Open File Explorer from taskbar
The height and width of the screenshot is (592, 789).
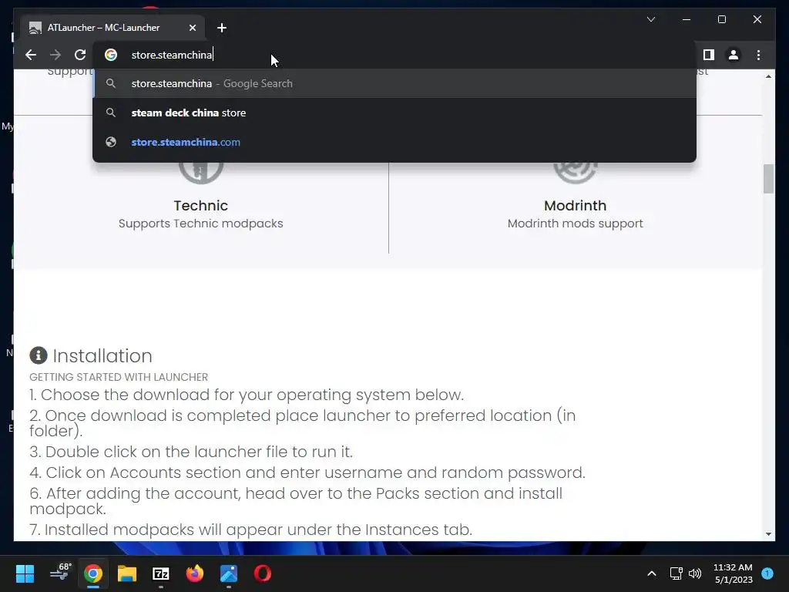tap(127, 573)
